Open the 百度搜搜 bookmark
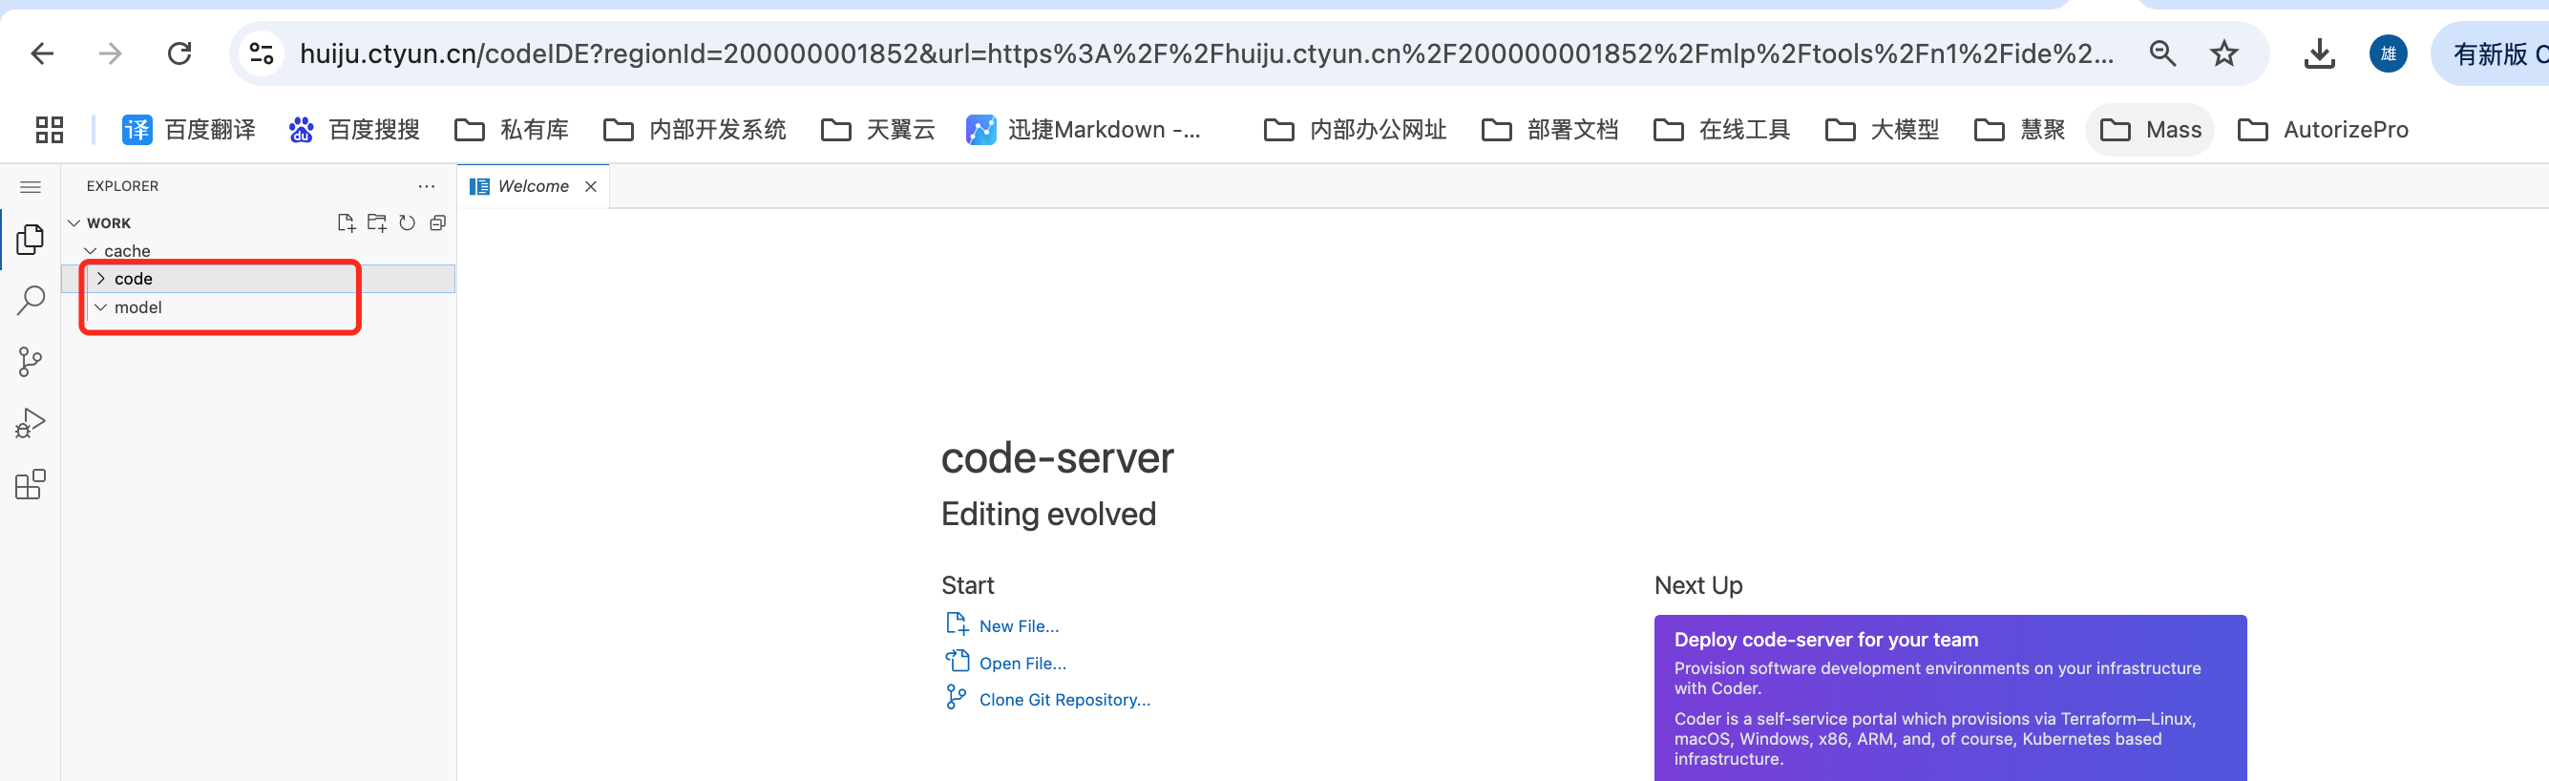 354,130
